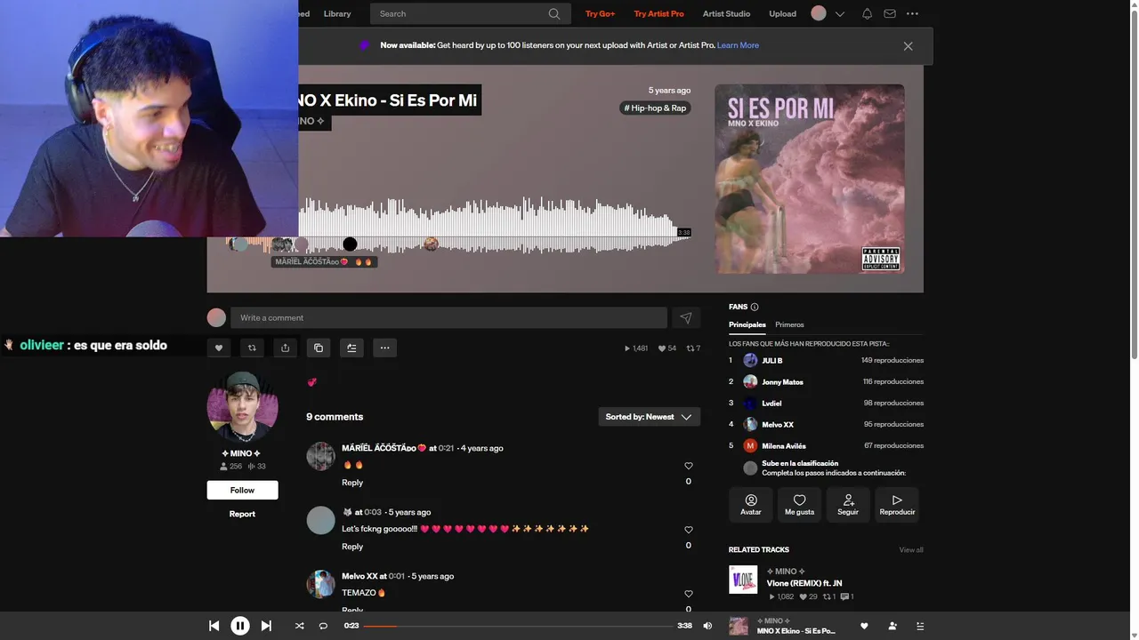This screenshot has height=640, width=1139.
Task: Click the bottom player progress bar
Action: click(x=517, y=626)
